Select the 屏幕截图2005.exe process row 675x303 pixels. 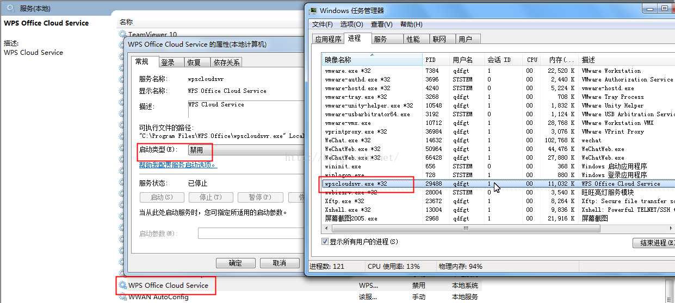(x=498, y=218)
